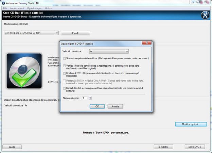The height and width of the screenshot is (153, 212).
Task: Open the Guida menu in menu bar
Action: pyautogui.click(x=48, y=8)
